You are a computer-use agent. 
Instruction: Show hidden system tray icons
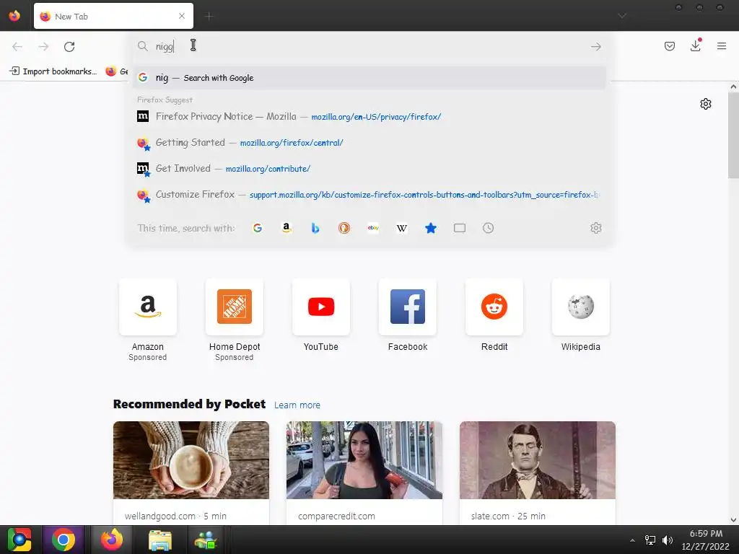tap(632, 540)
